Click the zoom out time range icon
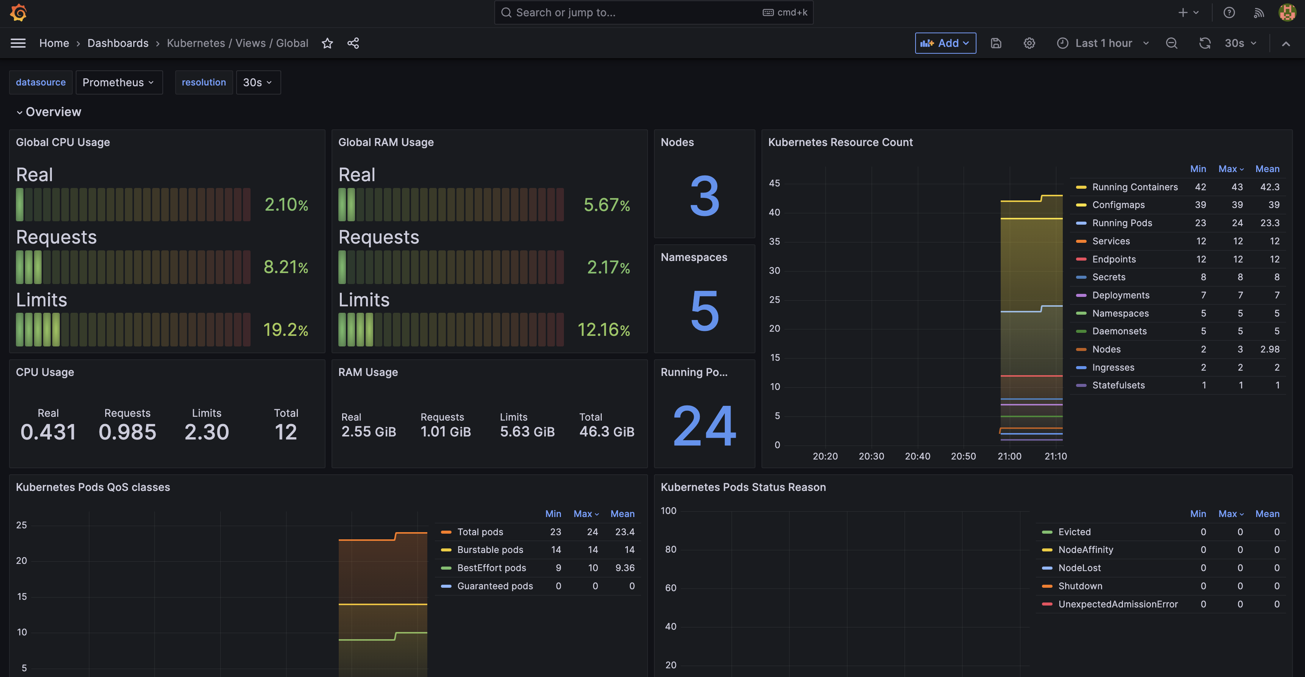1305x677 pixels. pyautogui.click(x=1171, y=43)
